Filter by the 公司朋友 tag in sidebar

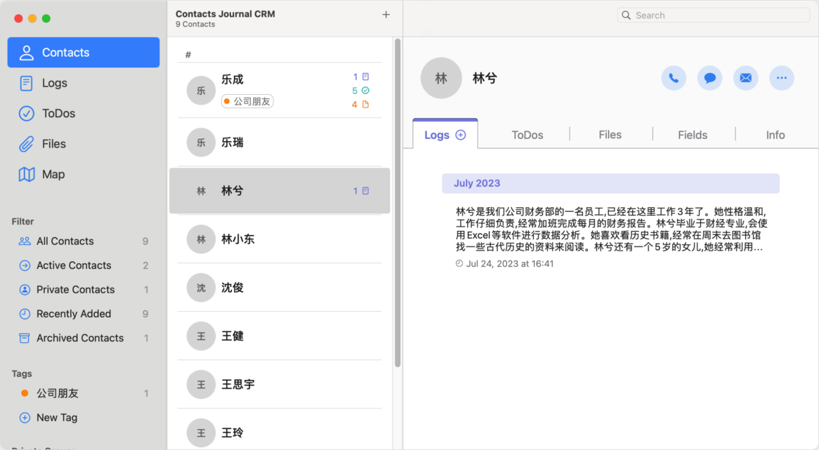point(84,394)
